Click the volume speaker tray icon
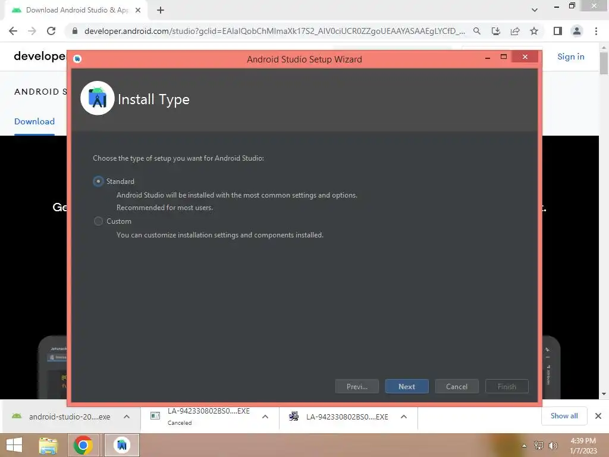This screenshot has width=609, height=457. 553,446
